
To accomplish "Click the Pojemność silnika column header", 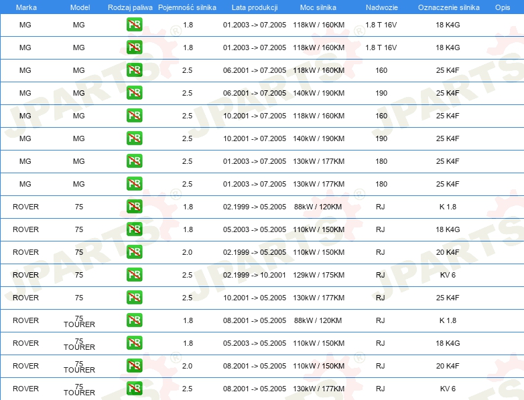I will point(187,7).
